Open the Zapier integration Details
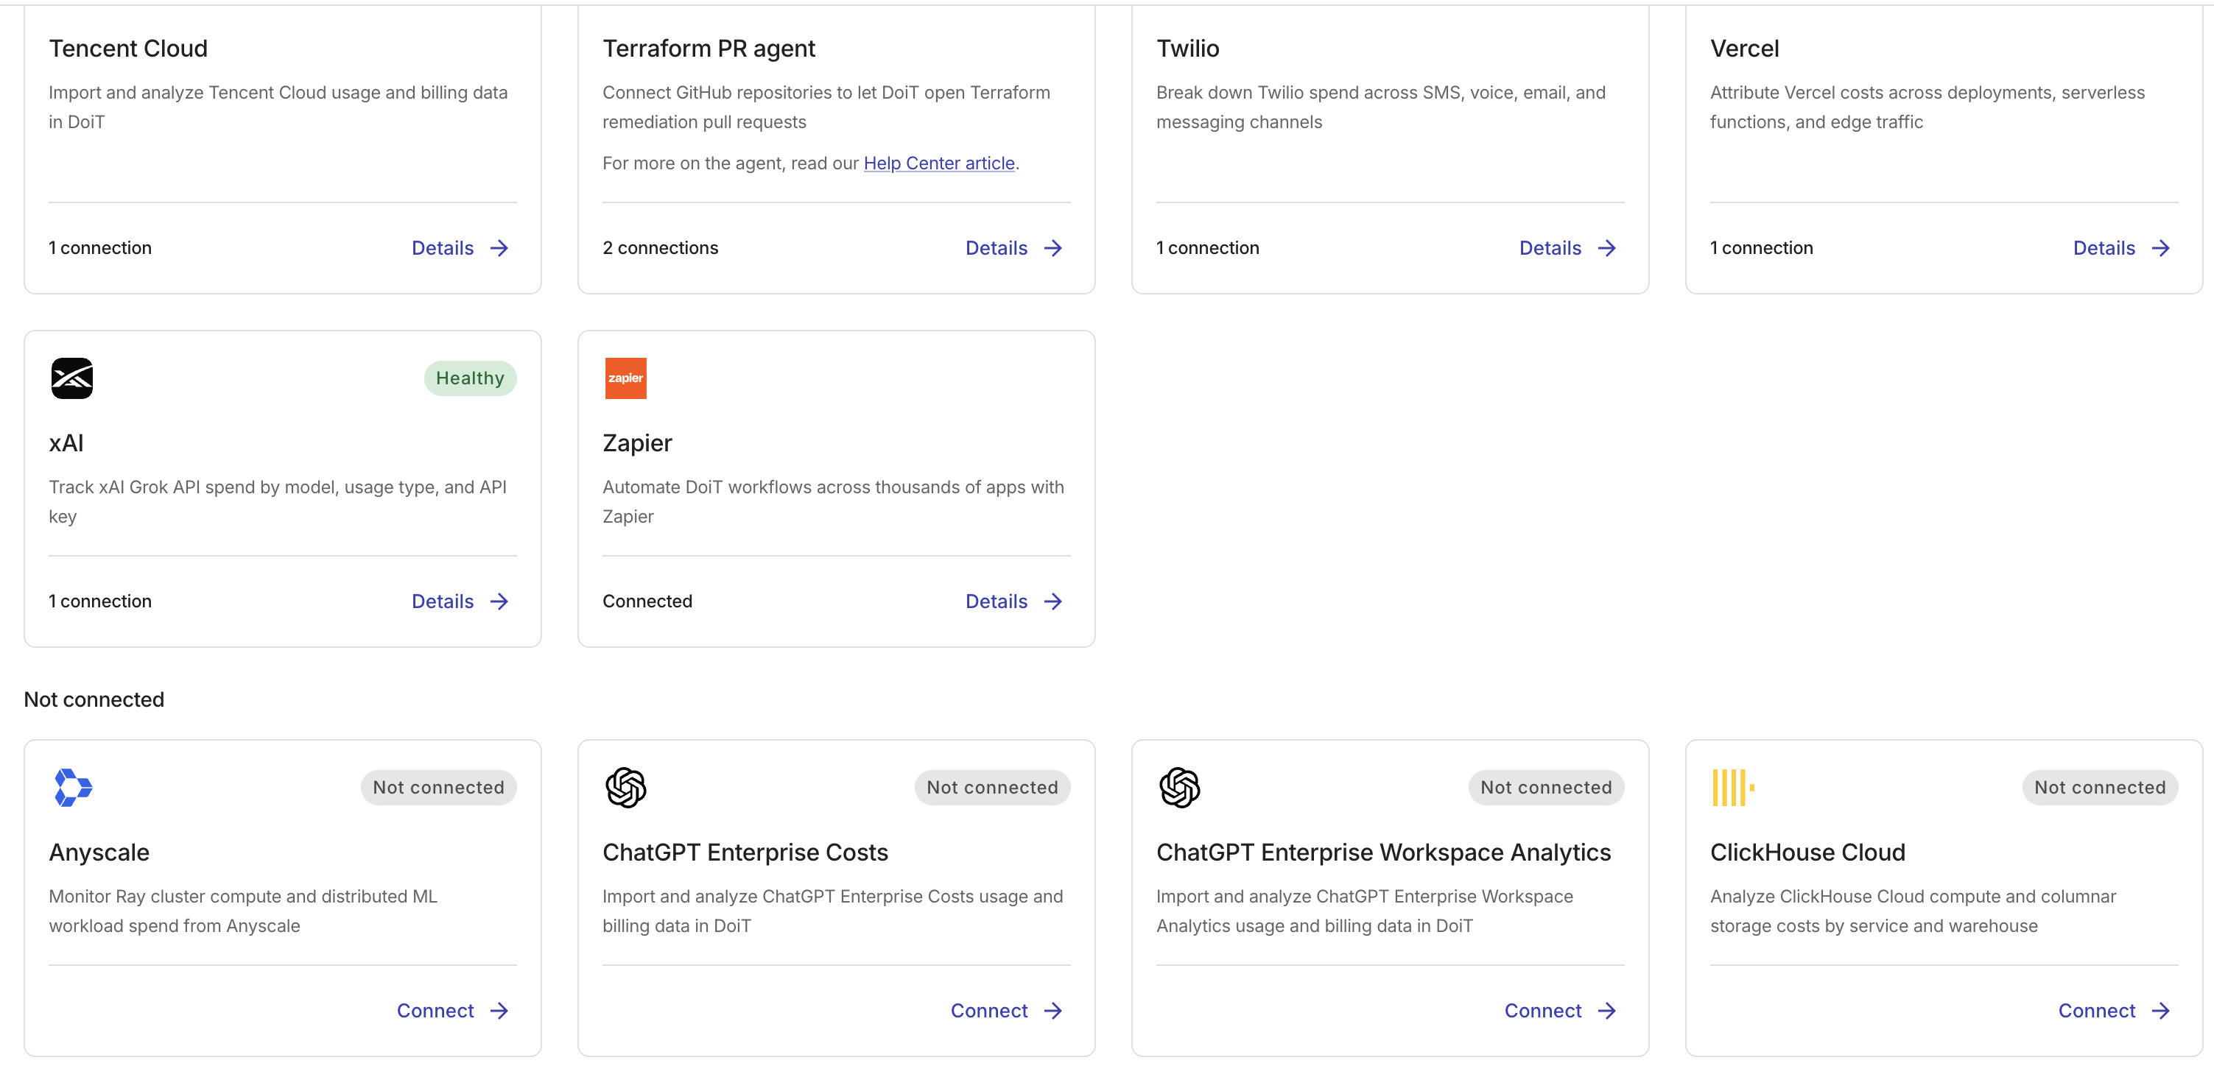The width and height of the screenshot is (2214, 1066). pyautogui.click(x=1014, y=601)
